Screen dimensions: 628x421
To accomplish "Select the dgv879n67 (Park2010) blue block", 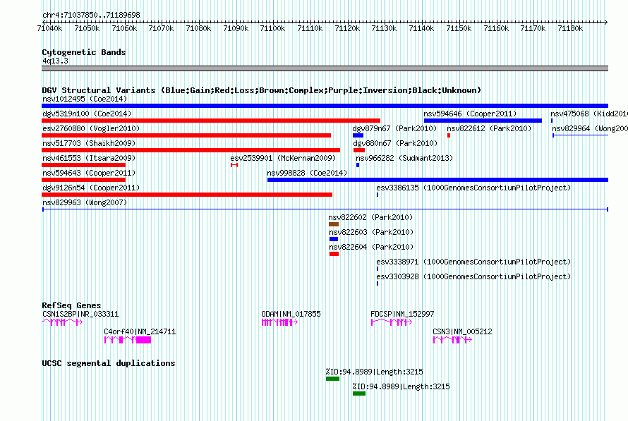I will click(358, 135).
